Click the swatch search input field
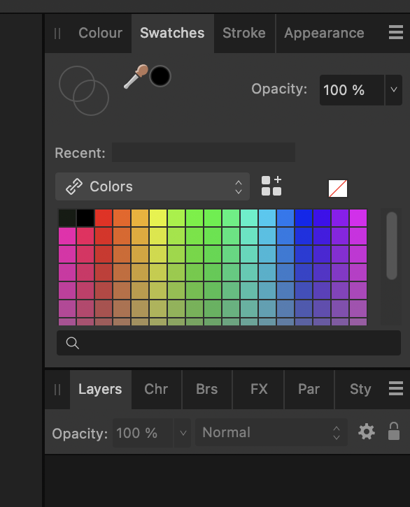 point(229,343)
